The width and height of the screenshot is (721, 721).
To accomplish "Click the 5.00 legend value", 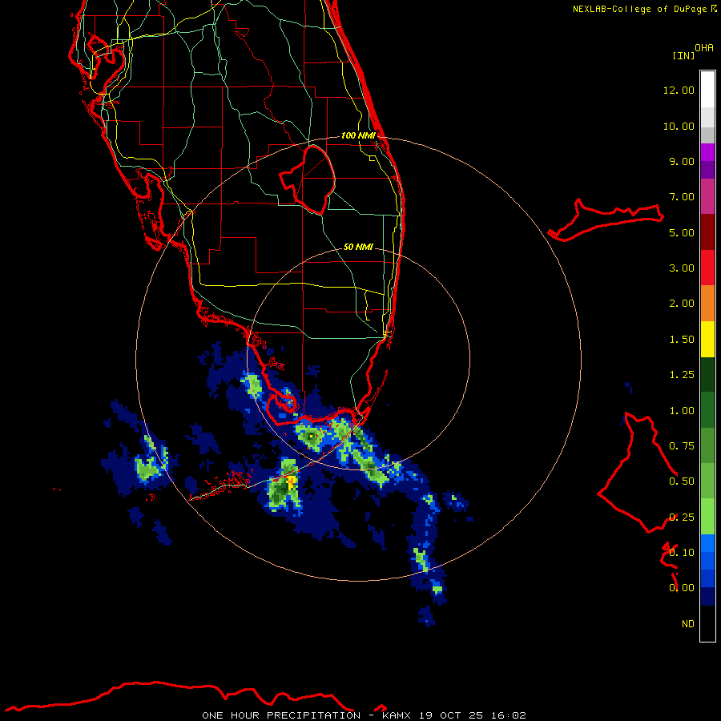I will (682, 232).
